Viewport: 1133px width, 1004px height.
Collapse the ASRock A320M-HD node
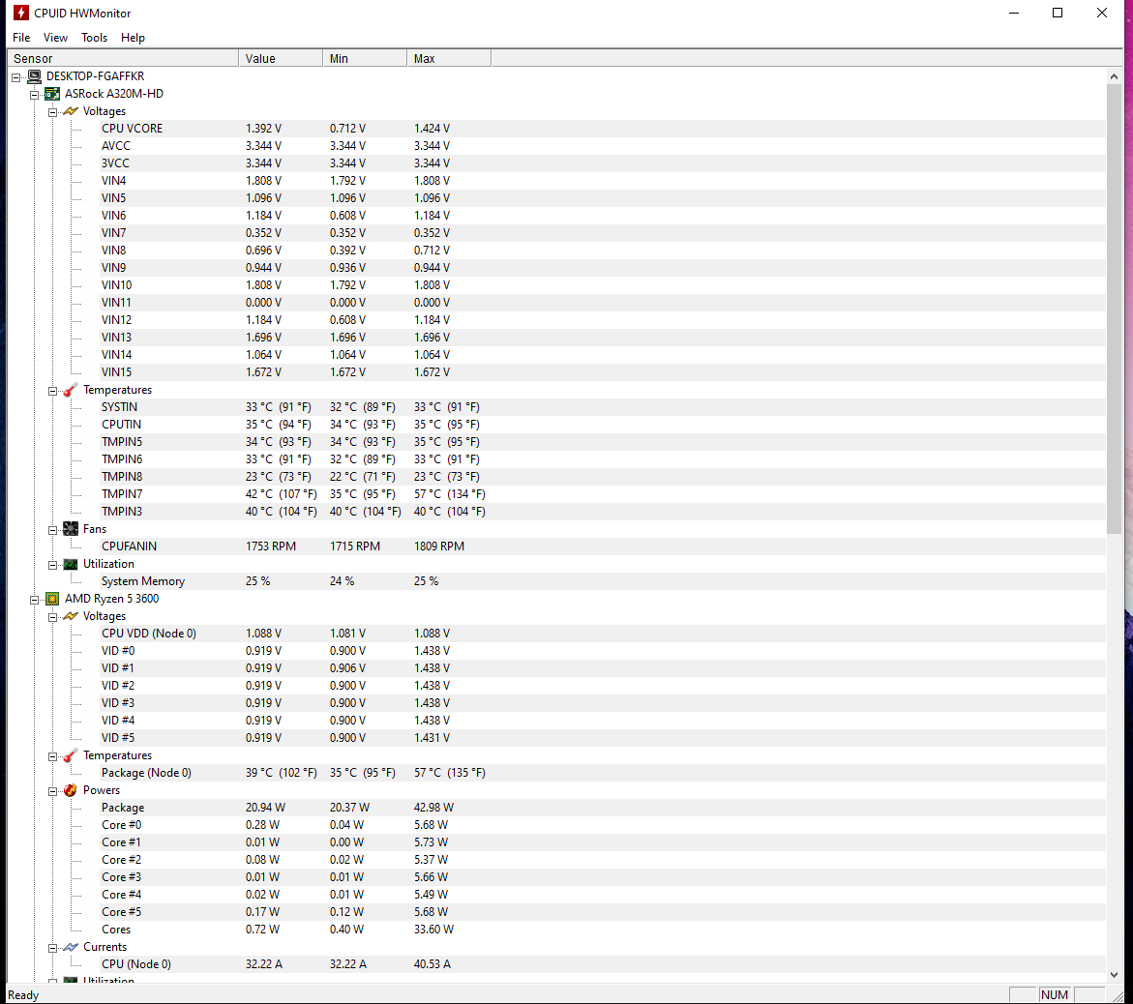click(x=34, y=95)
